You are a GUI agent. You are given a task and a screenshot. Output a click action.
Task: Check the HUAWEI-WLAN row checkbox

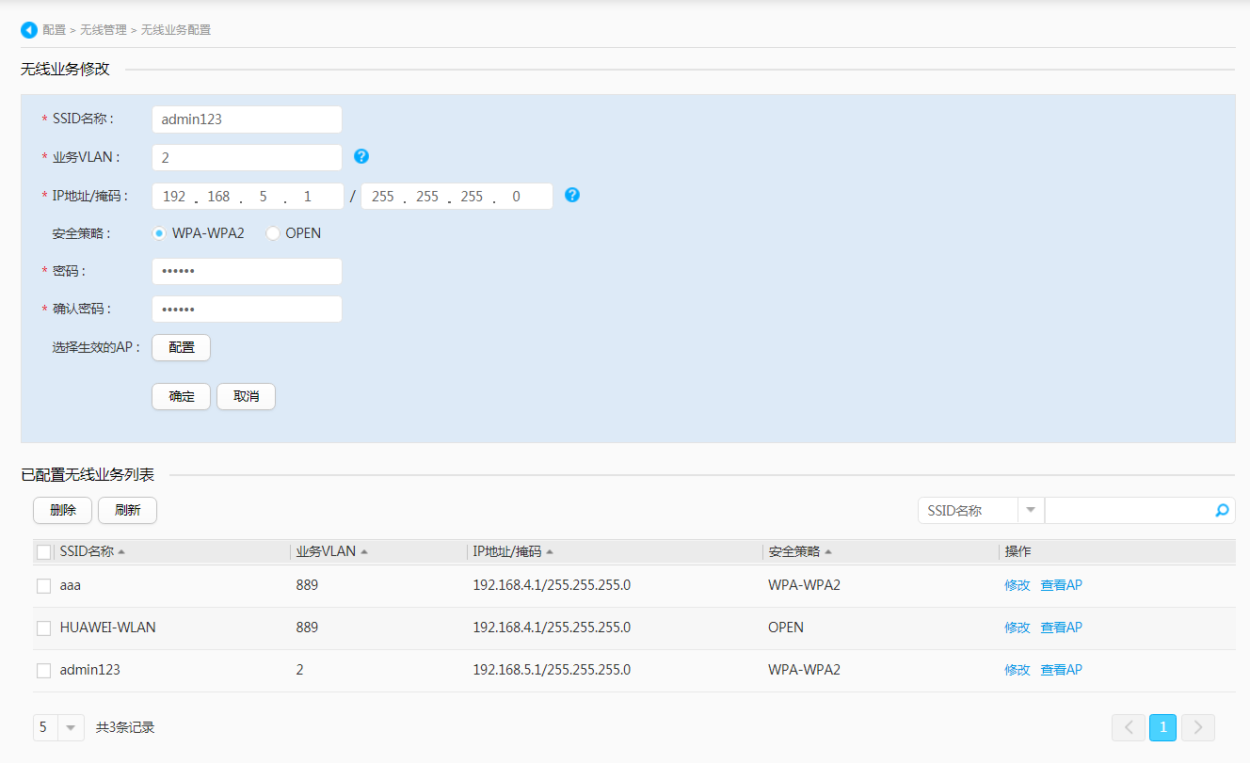point(43,628)
